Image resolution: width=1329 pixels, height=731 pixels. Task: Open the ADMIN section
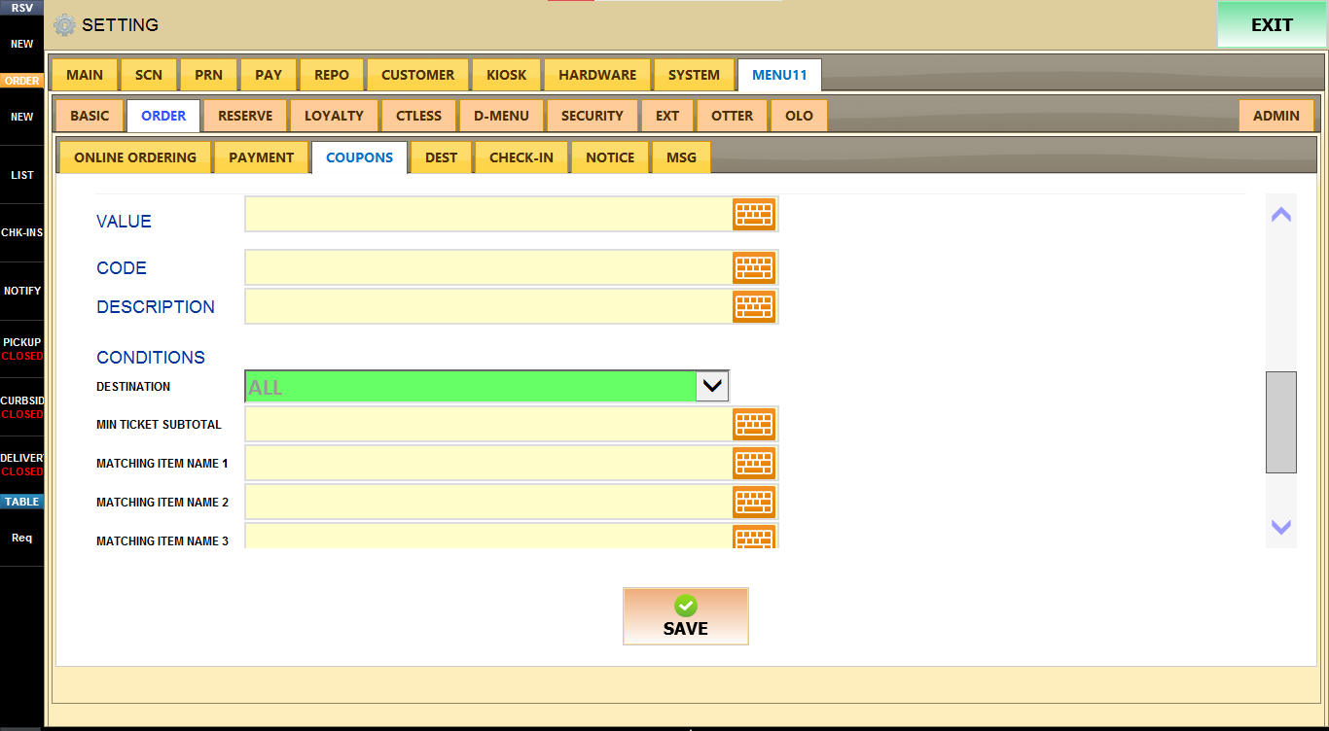click(x=1275, y=116)
